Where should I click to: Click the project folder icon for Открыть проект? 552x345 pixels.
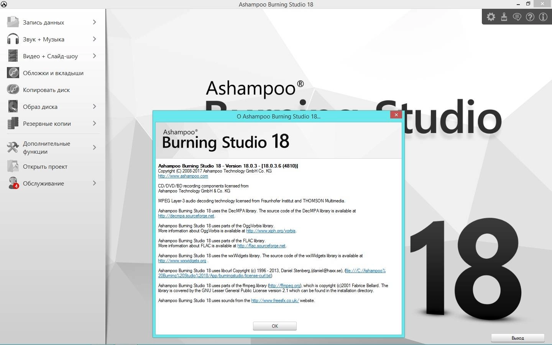[13, 166]
